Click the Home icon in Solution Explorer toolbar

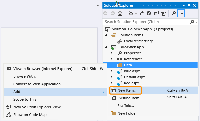point(120,13)
